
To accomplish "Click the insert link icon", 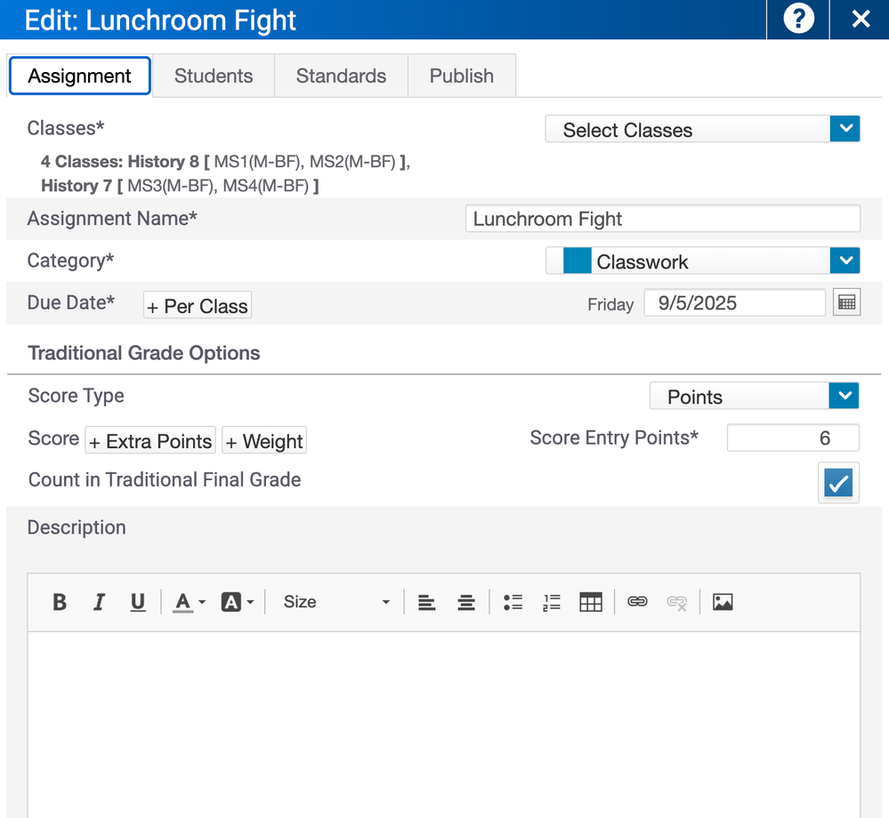I will (637, 603).
